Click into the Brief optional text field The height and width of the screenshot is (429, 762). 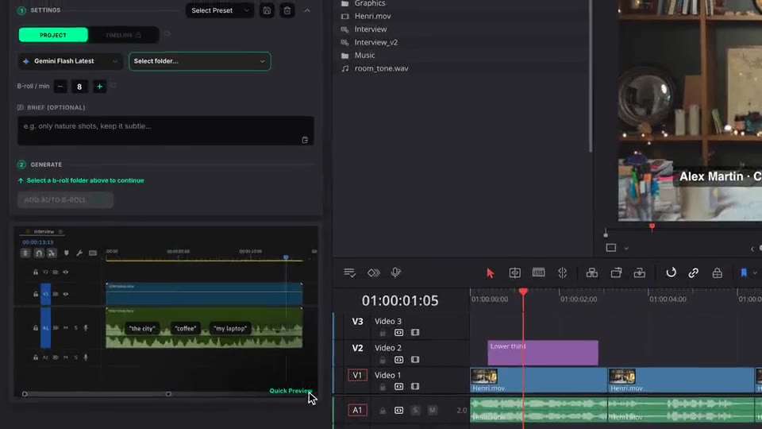click(166, 130)
